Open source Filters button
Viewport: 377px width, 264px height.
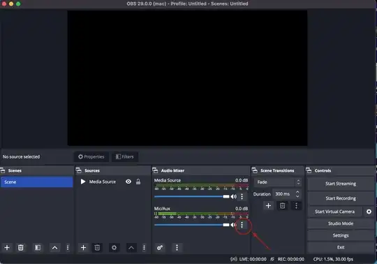pos(124,156)
